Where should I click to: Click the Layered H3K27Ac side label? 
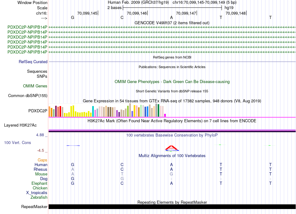coord(20,125)
